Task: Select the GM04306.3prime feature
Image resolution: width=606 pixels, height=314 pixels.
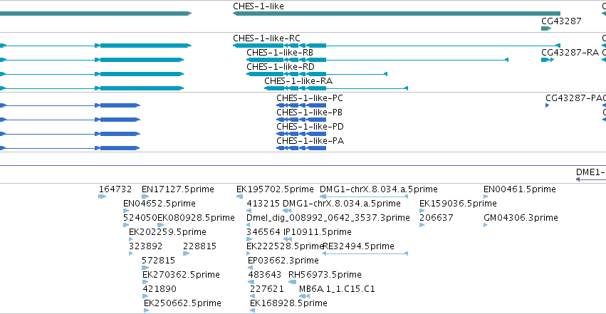Action: point(521,218)
